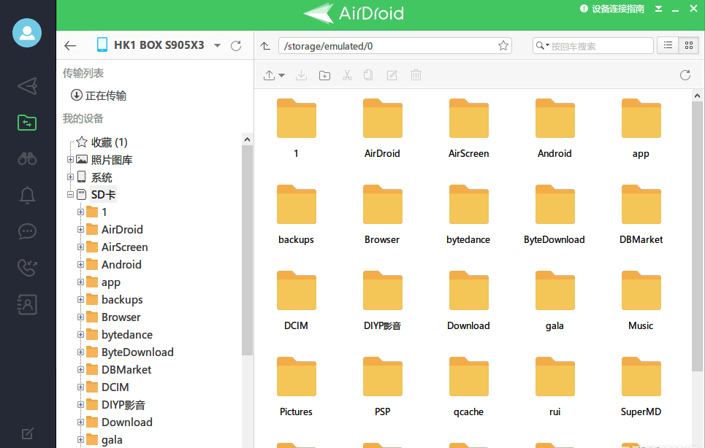
Task: Click the back arrow above the device tree
Action: [x=69, y=45]
